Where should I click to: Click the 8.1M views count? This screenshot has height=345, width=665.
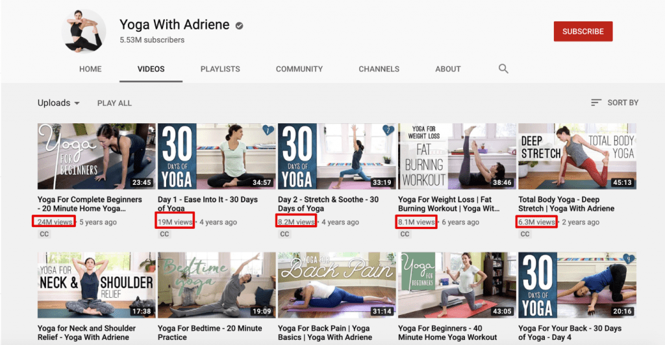click(x=416, y=222)
